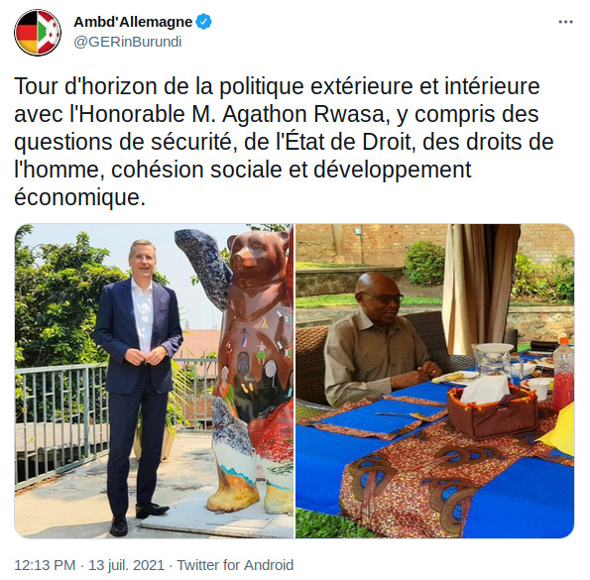Screen dimensions: 590x580
Task: Open the Ambd'Allemagne profile avatar
Action: pyautogui.click(x=38, y=33)
